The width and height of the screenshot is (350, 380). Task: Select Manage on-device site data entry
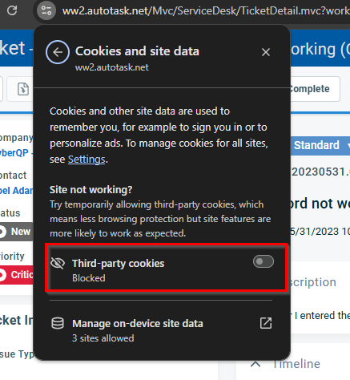click(161, 330)
